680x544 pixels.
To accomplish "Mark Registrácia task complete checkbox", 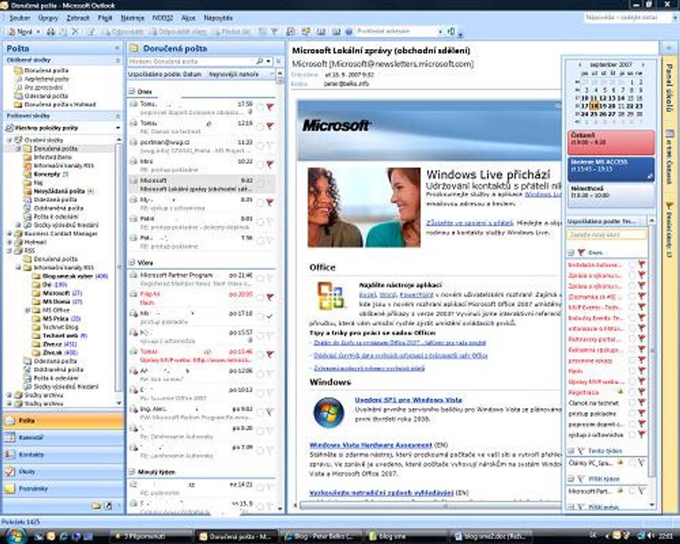I will [x=632, y=392].
